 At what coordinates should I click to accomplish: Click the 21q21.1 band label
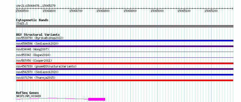point(22,24)
